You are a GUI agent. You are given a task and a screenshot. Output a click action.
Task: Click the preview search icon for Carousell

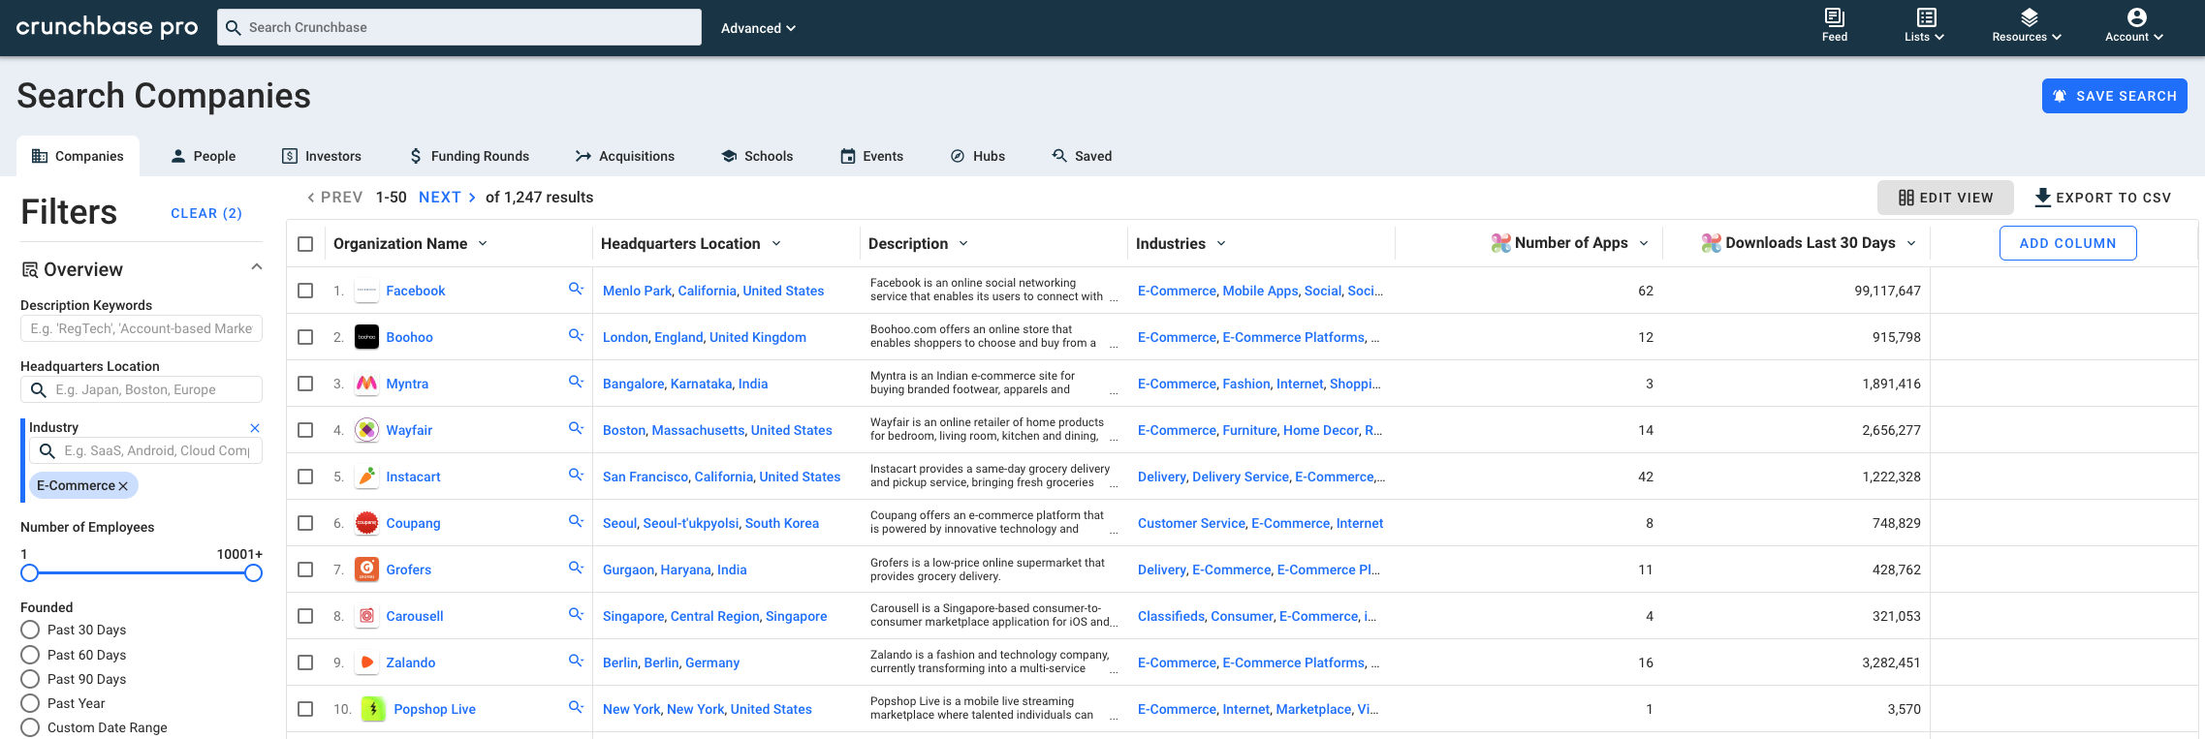tap(576, 614)
